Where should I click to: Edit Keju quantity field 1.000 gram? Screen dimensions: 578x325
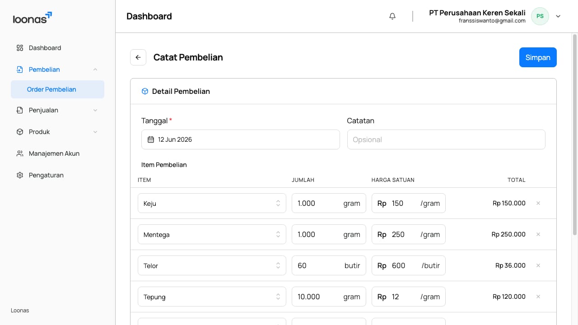pos(329,203)
